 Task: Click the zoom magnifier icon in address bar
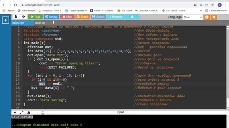201,5
